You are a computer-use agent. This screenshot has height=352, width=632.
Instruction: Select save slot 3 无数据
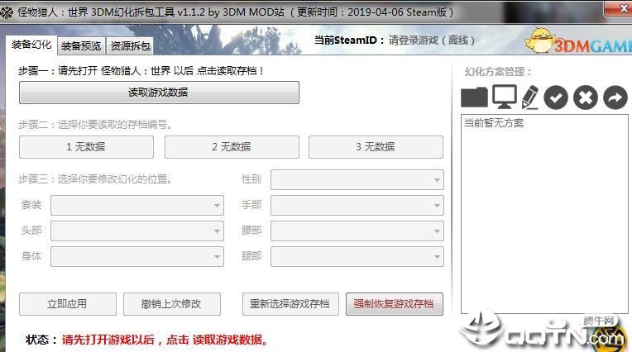376,147
